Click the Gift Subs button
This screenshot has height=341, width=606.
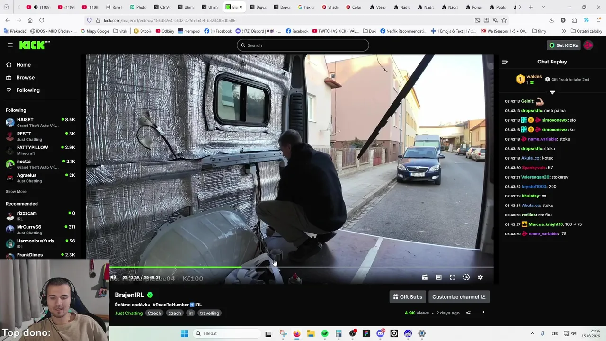click(408, 297)
